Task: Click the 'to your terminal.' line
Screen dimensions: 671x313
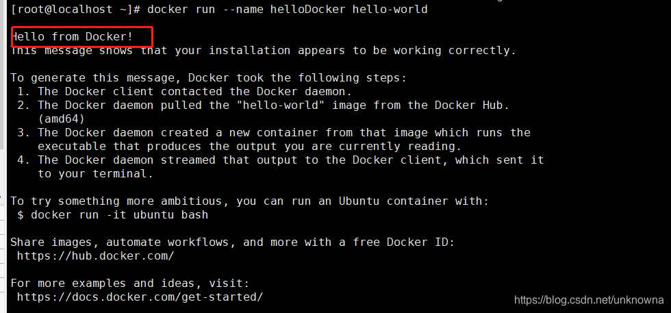Action: (x=95, y=174)
